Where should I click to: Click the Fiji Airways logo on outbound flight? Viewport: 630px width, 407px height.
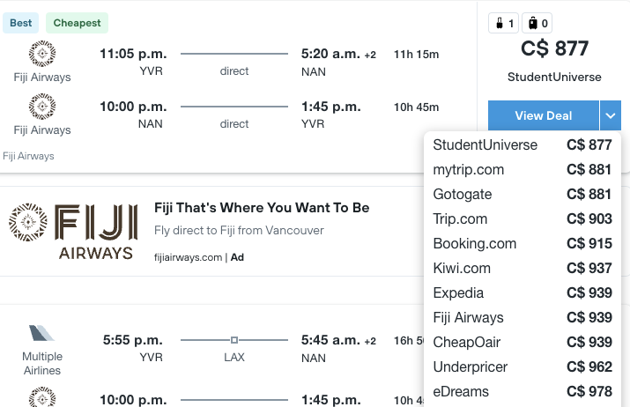(42, 55)
